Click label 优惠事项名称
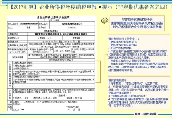Image resolution: width=172 pixels, height=118 pixels. coord(13,34)
